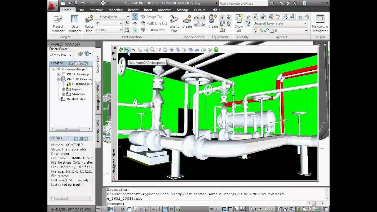Image resolution: width=377 pixels, height=212 pixels.
Task: Open the Unsaved Layer State dropdown
Action: pyautogui.click(x=280, y=23)
